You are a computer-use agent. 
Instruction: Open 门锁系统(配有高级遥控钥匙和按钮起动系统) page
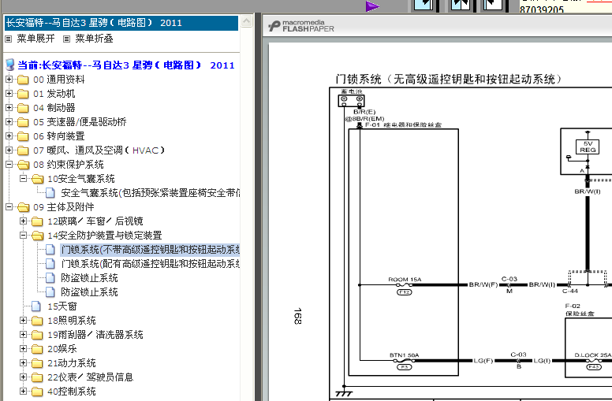(x=151, y=264)
